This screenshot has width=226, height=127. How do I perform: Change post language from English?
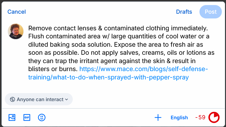pyautogui.click(x=179, y=117)
